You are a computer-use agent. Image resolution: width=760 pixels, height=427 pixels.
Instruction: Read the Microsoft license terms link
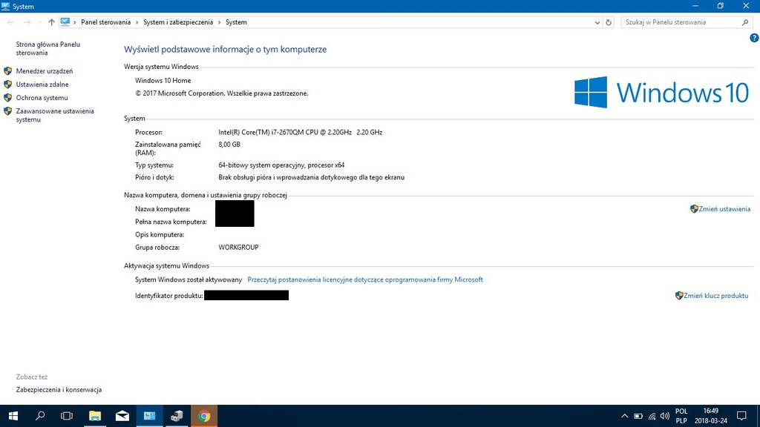[x=365, y=279]
